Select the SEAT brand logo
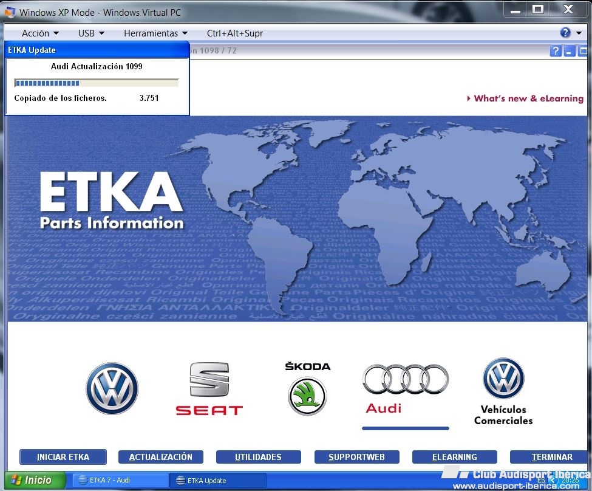Screen dimensions: 592x491 point(209,388)
